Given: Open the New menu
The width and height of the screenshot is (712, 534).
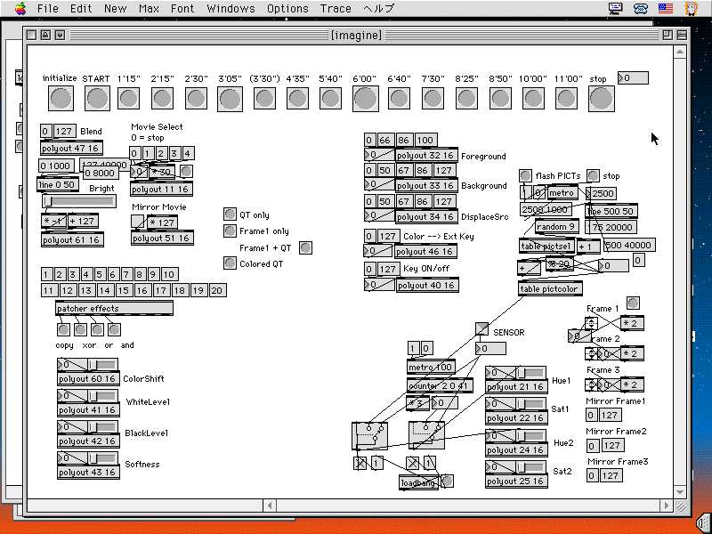Looking at the screenshot, I should tap(115, 8).
